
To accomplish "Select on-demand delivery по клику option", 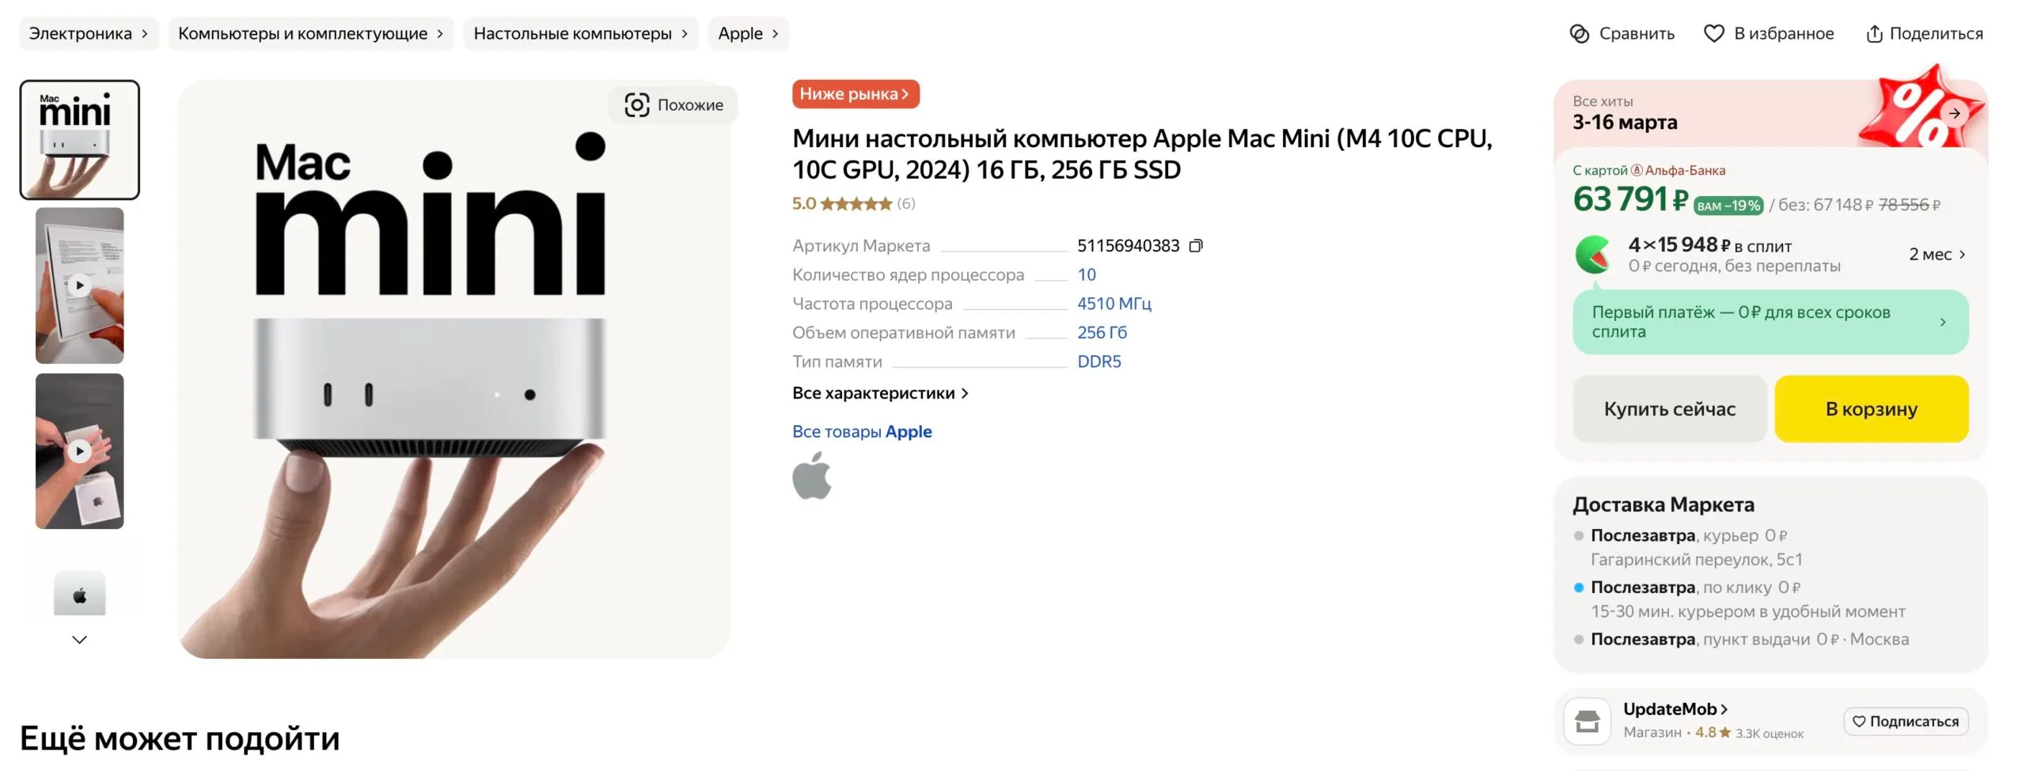I will tap(1643, 588).
